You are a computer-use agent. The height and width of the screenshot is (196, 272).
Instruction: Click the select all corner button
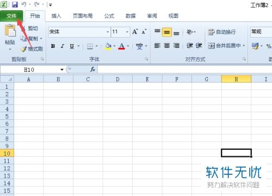pos(7,79)
